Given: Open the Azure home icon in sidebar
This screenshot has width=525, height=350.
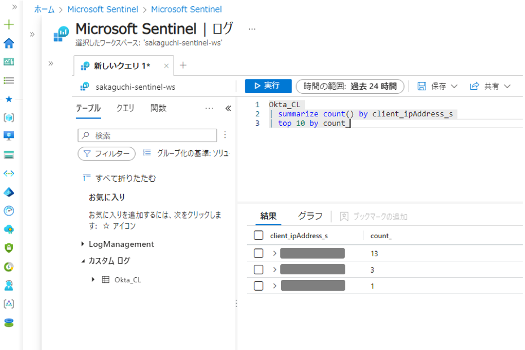Looking at the screenshot, I should pos(8,43).
